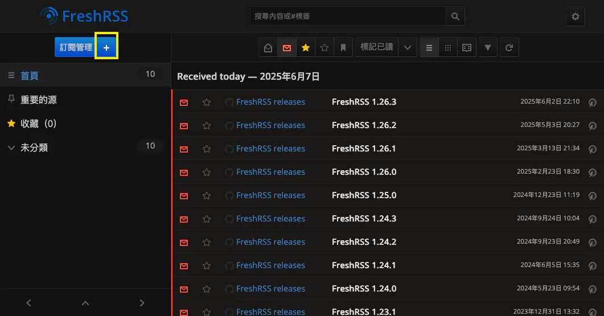The image size is (604, 316).
Task: Go to previous article with left arrow
Action: 28,303
